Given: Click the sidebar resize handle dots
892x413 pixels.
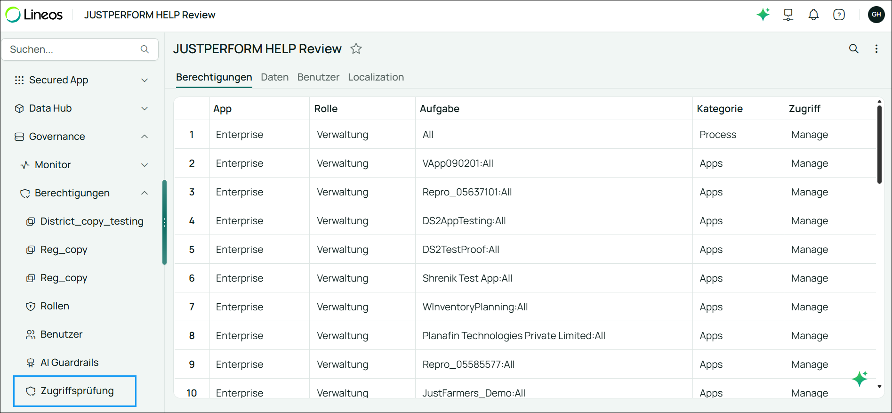Looking at the screenshot, I should (x=164, y=222).
